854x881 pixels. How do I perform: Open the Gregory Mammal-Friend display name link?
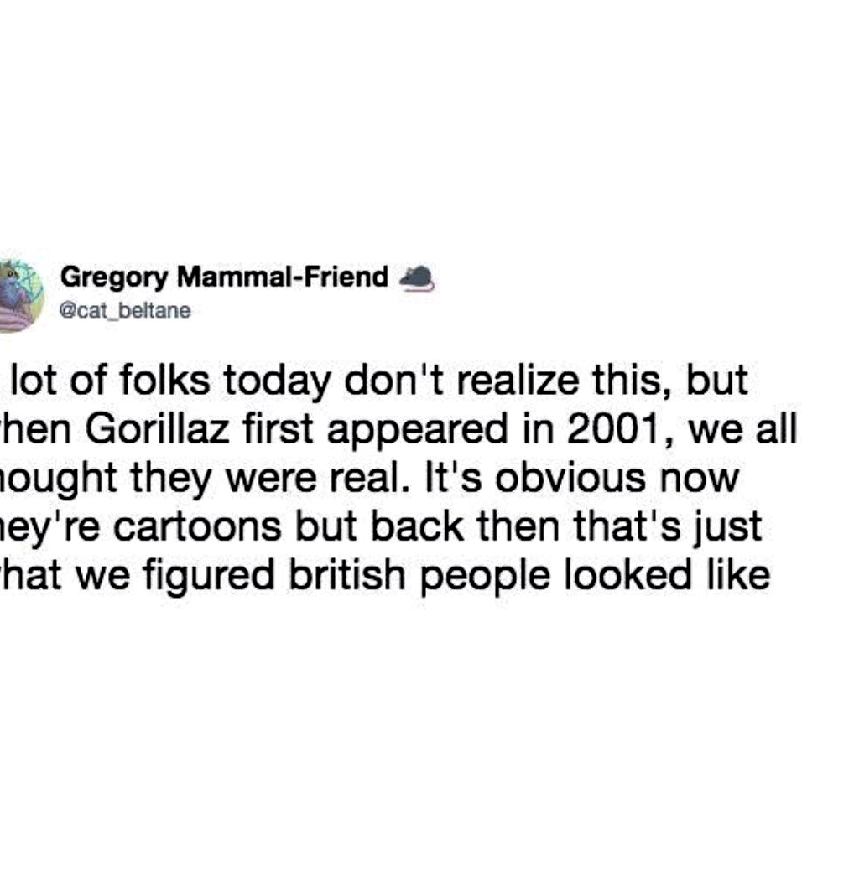[224, 277]
